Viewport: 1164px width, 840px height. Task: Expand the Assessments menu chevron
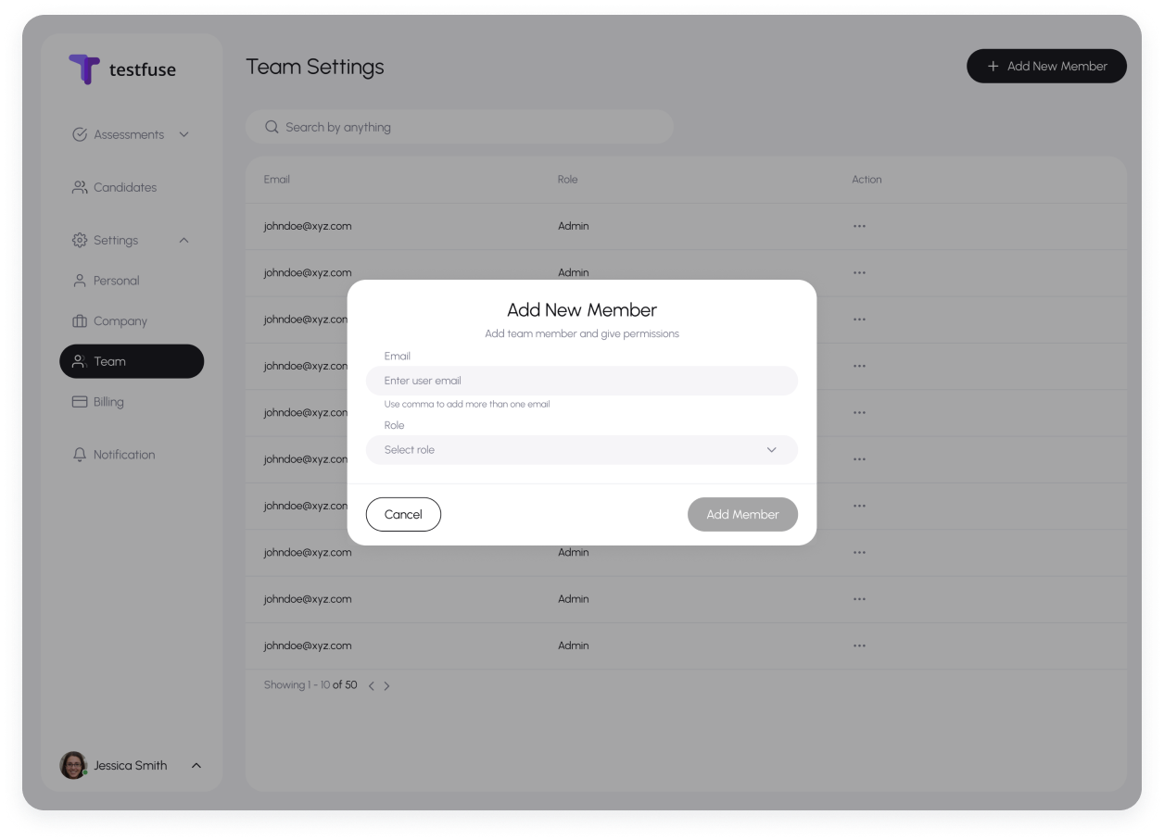pos(183,134)
